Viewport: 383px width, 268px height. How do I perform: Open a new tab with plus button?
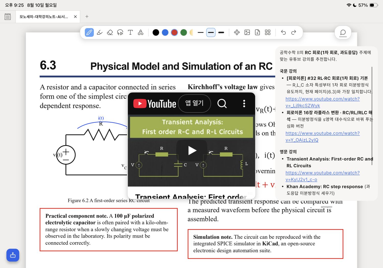87,17
